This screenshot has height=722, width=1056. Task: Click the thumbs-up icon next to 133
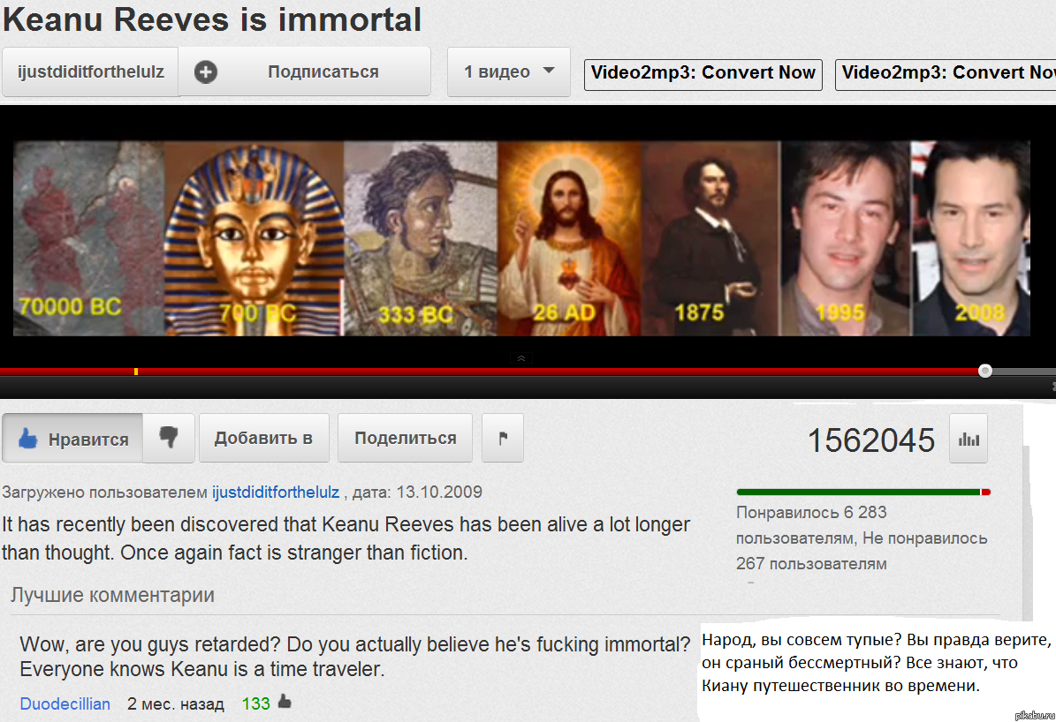(285, 702)
